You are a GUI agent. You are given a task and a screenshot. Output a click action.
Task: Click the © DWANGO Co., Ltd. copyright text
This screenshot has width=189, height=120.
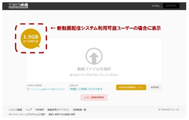pos(169,110)
